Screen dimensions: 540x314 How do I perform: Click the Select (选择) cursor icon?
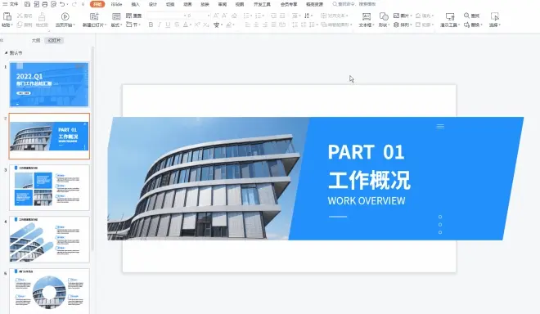click(x=494, y=16)
